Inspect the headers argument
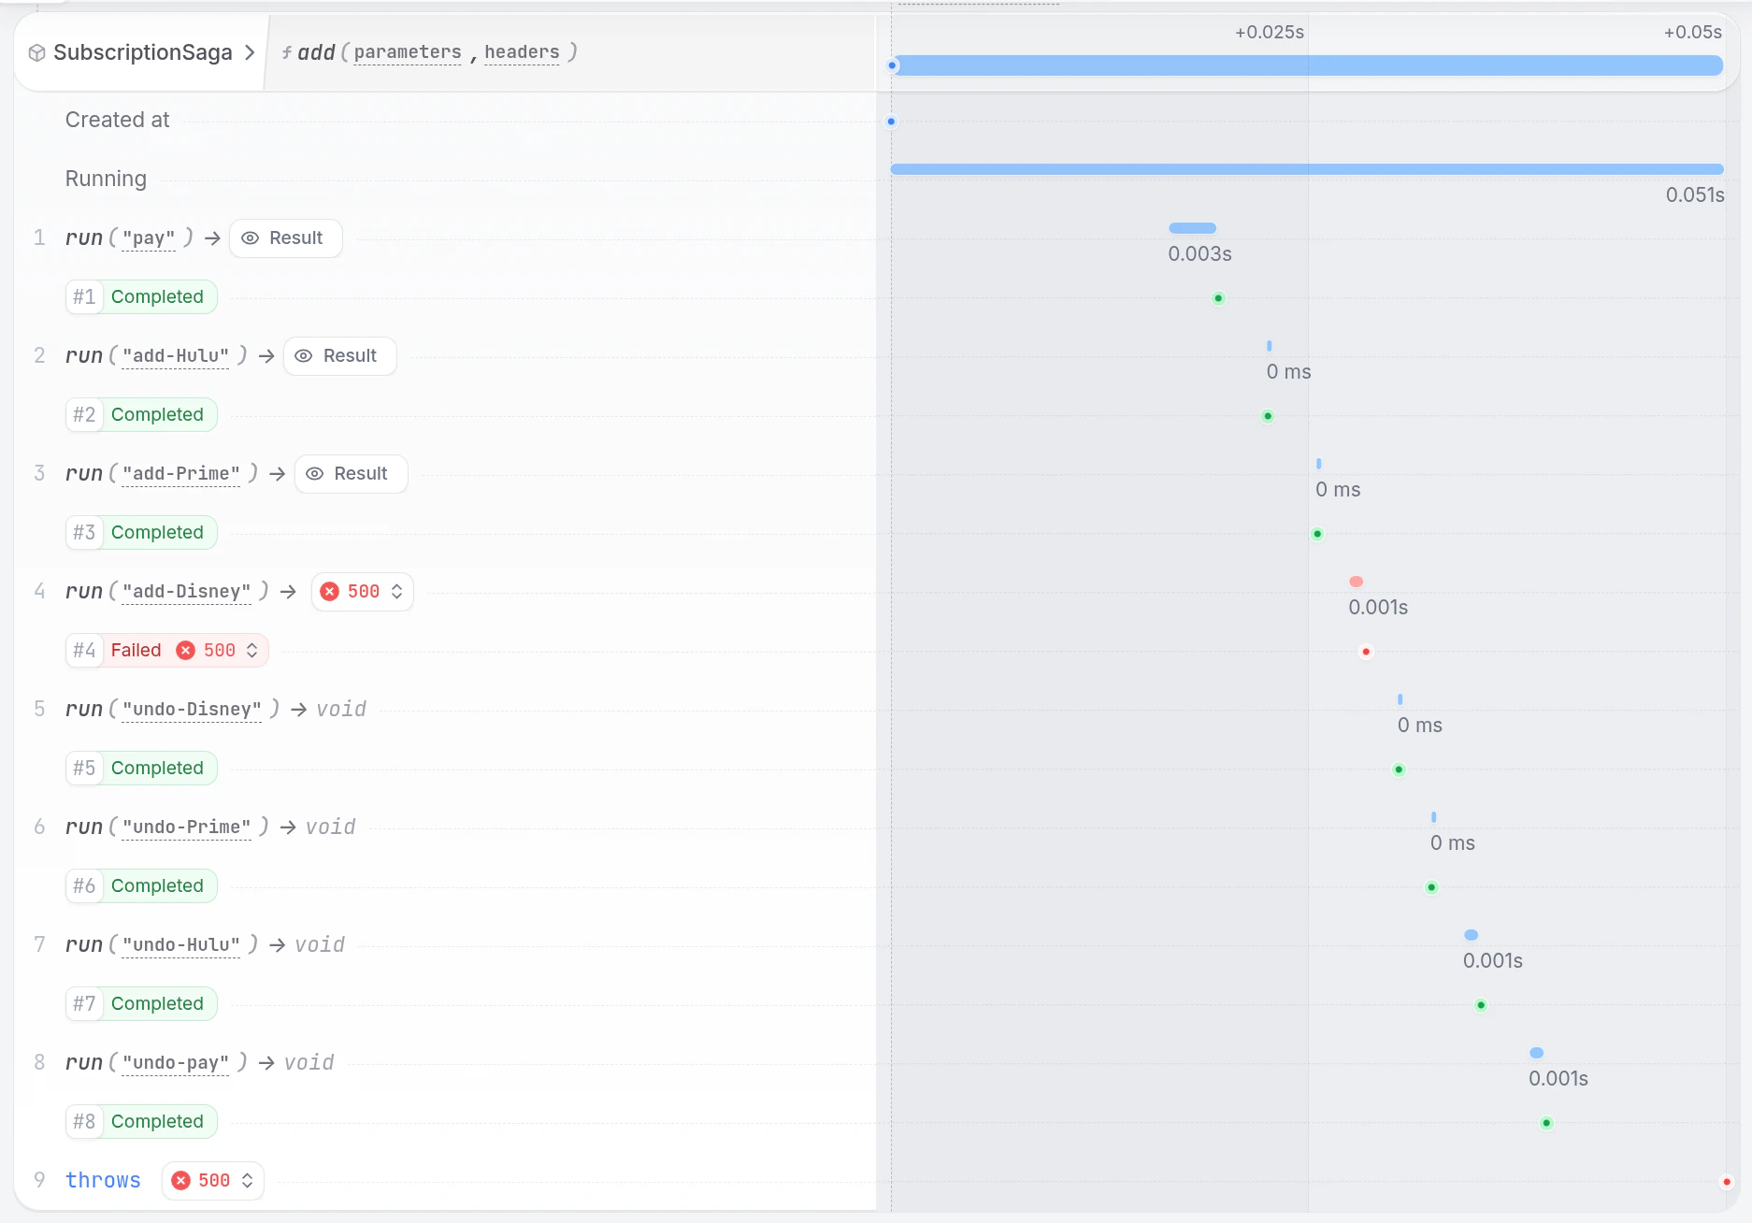This screenshot has width=1752, height=1223. tap(522, 52)
